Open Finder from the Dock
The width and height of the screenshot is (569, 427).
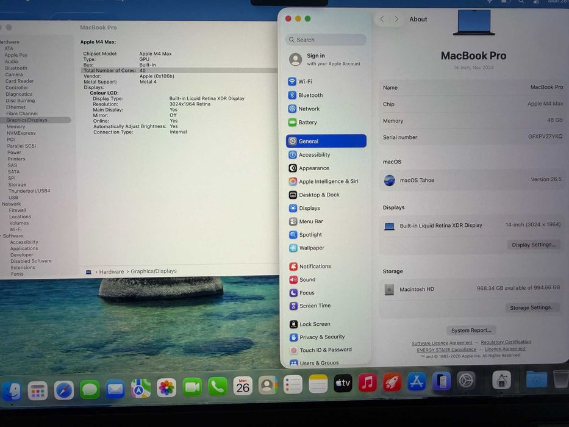(12, 392)
